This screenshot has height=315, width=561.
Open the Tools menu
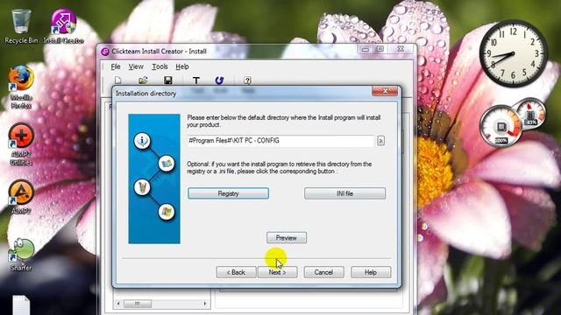point(160,66)
